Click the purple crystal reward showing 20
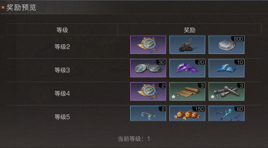This screenshot has height=148, width=268. click(187, 68)
